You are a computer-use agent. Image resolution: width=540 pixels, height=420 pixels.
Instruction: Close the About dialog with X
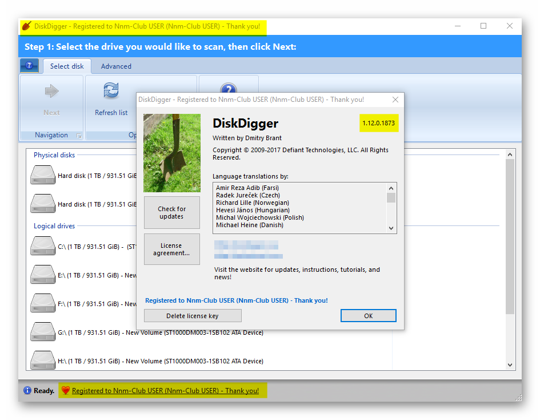click(395, 100)
